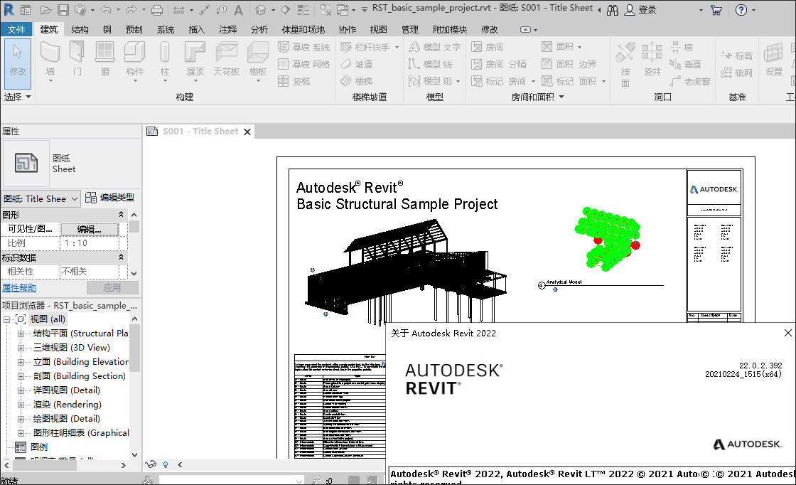Toggle Reveal Hidden Elements lightbulb icon
Viewport: 796px width, 485px height.
(165, 464)
